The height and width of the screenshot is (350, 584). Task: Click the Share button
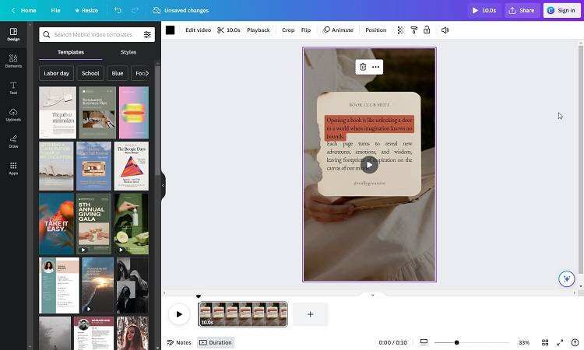tap(522, 10)
